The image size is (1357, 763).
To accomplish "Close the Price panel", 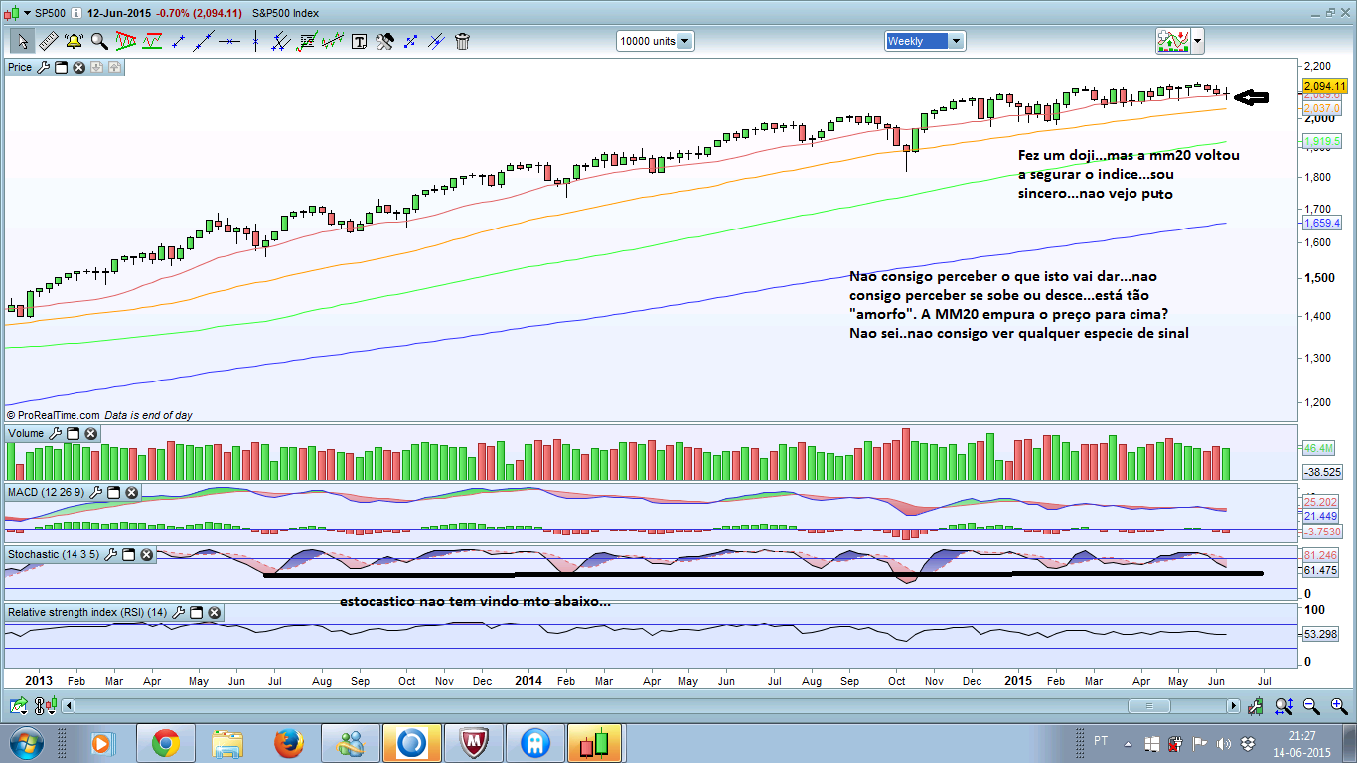I will (78, 67).
